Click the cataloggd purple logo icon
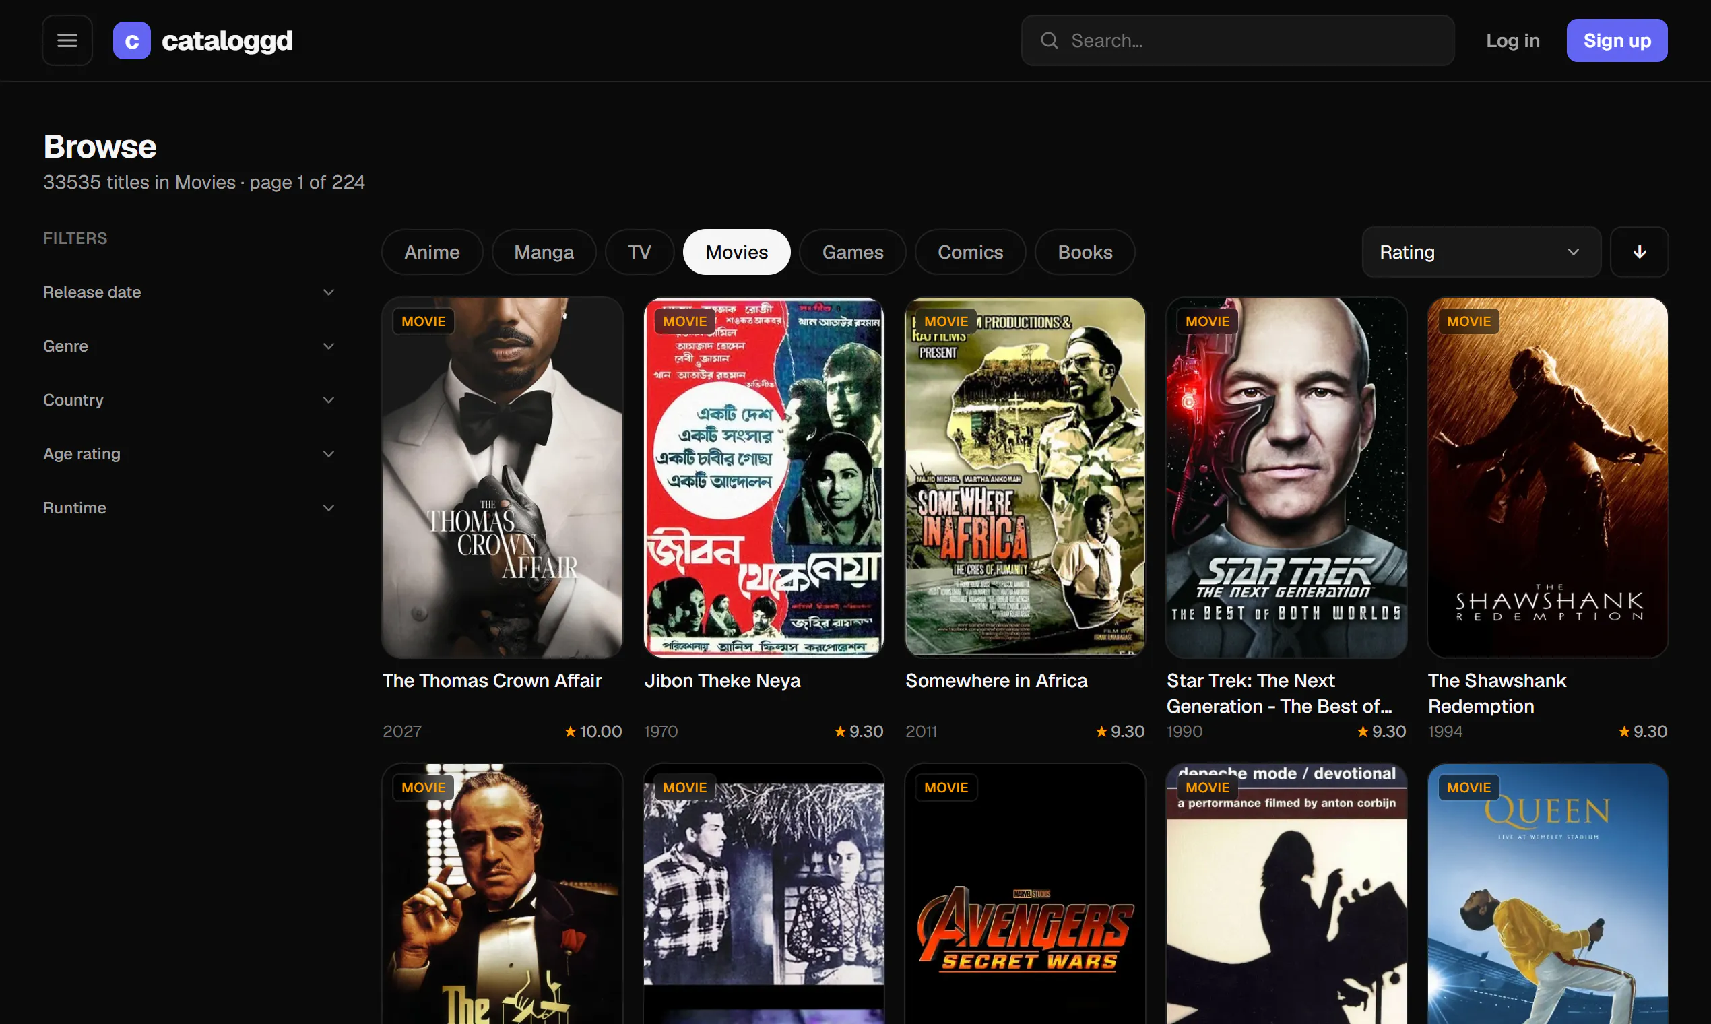This screenshot has height=1024, width=1711. coord(132,40)
